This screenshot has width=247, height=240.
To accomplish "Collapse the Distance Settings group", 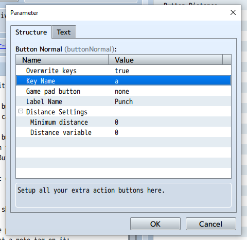I will click(21, 111).
